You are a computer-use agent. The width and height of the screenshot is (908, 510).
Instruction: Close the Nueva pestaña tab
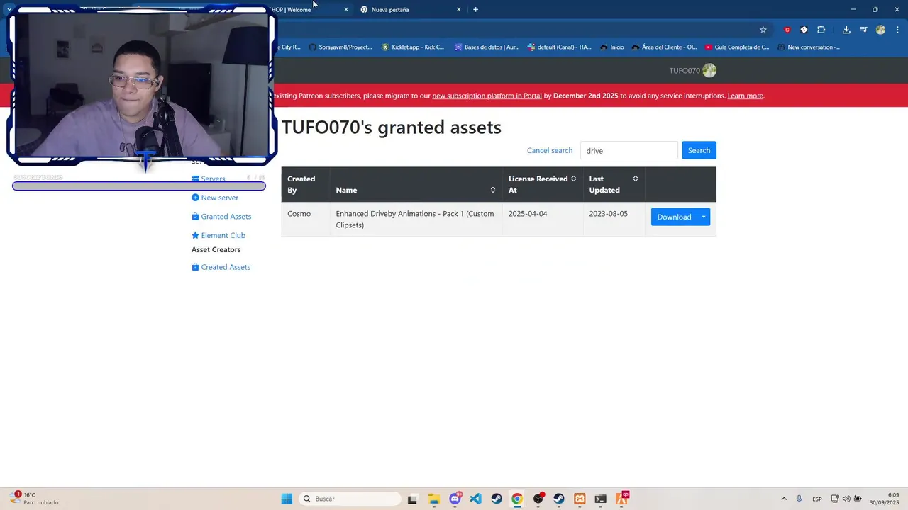(x=458, y=9)
